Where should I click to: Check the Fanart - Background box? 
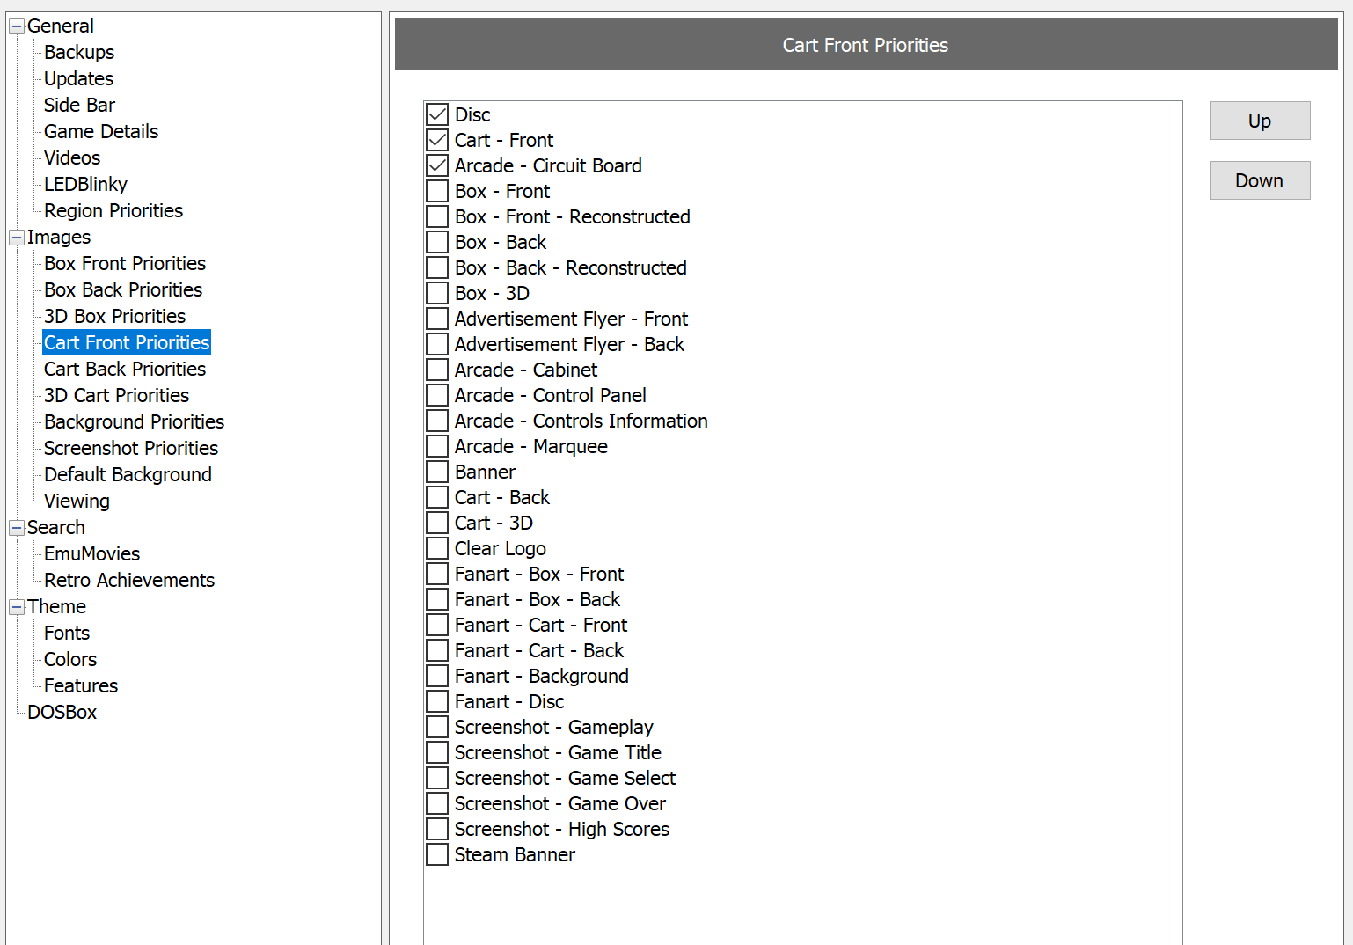click(437, 676)
